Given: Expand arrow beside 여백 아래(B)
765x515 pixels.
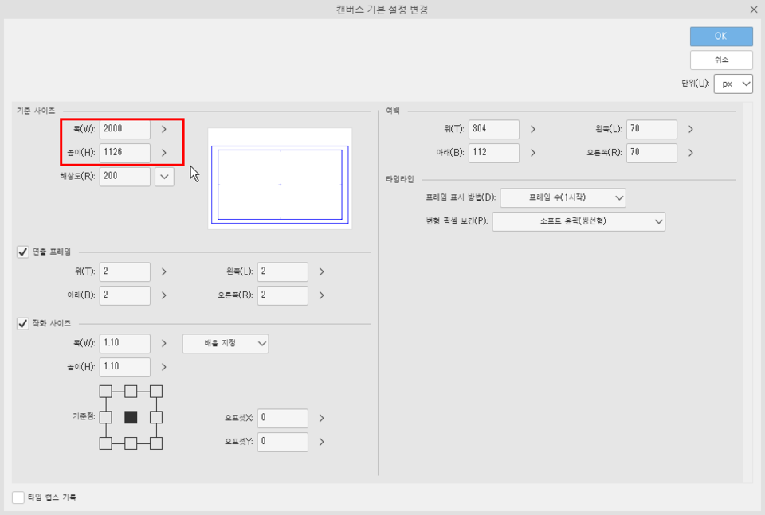Looking at the screenshot, I should [x=533, y=153].
